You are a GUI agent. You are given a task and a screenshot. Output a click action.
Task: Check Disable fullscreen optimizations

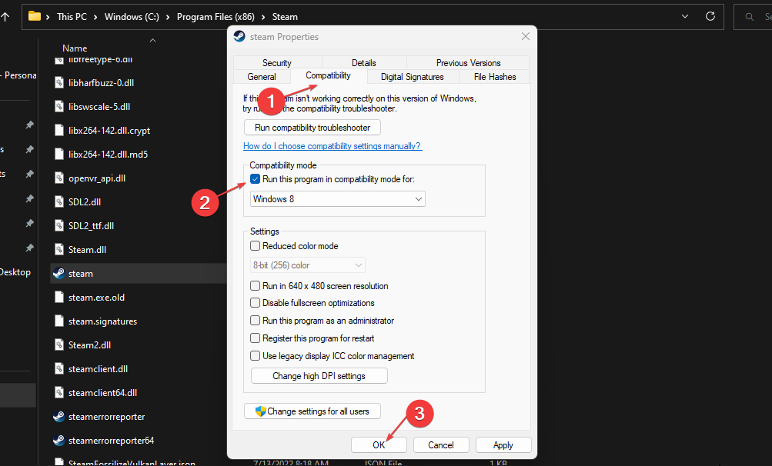[255, 303]
